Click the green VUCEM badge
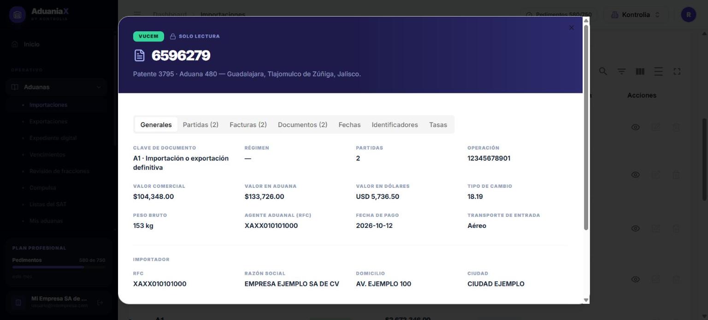 148,36
